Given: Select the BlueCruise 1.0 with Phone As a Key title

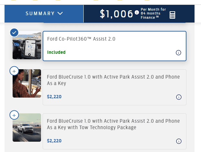Looking at the screenshot, I should (x=113, y=80).
